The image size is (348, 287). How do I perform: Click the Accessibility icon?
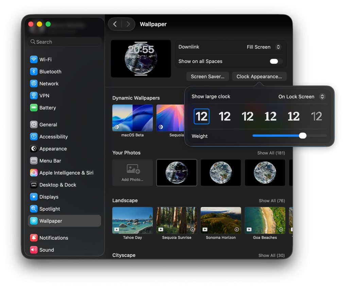(34, 137)
